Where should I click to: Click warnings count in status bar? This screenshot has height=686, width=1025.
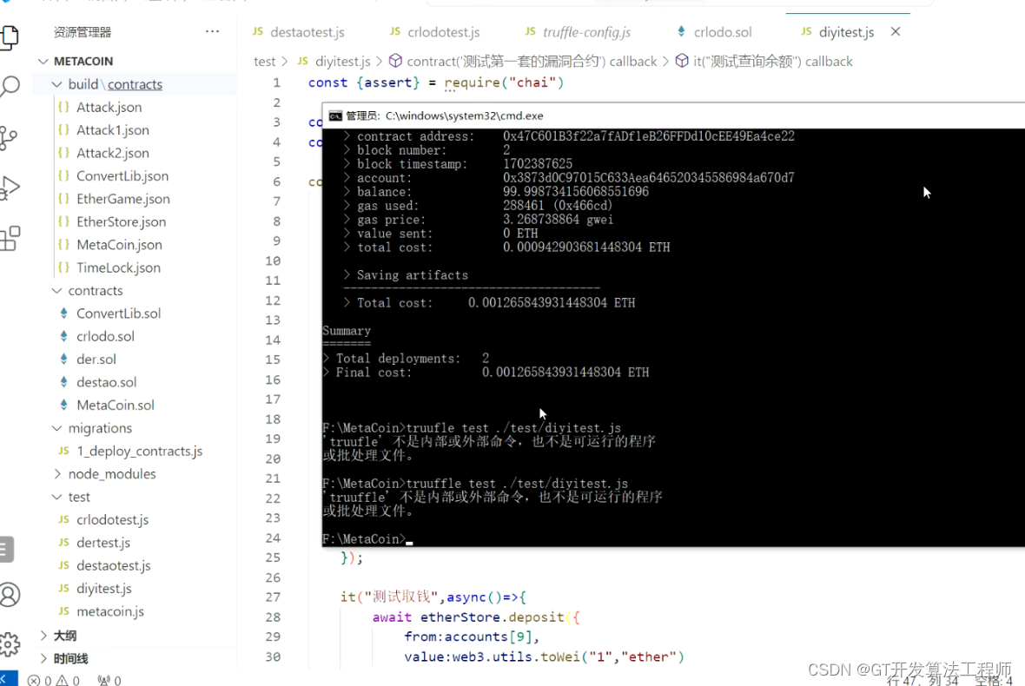tap(68, 680)
